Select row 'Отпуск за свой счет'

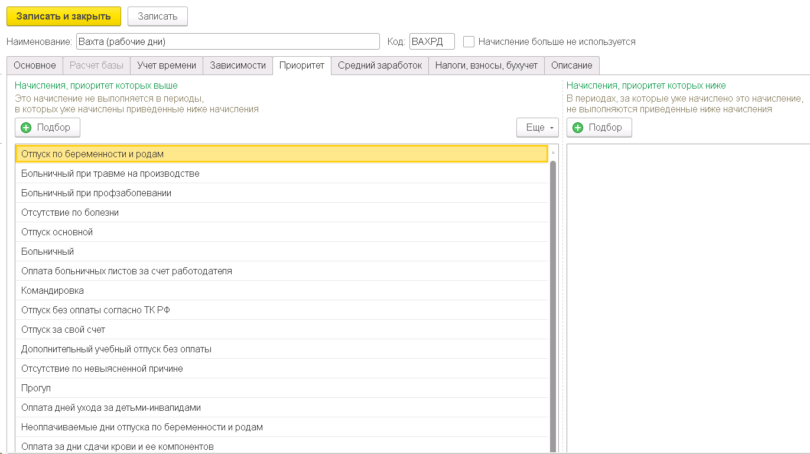click(x=282, y=329)
